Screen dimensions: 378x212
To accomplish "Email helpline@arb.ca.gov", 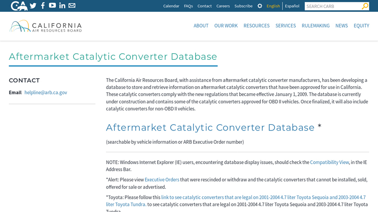I will (46, 92).
